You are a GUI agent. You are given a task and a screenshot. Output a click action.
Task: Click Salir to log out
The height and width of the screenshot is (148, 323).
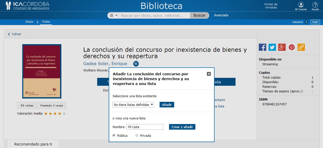(315, 22)
